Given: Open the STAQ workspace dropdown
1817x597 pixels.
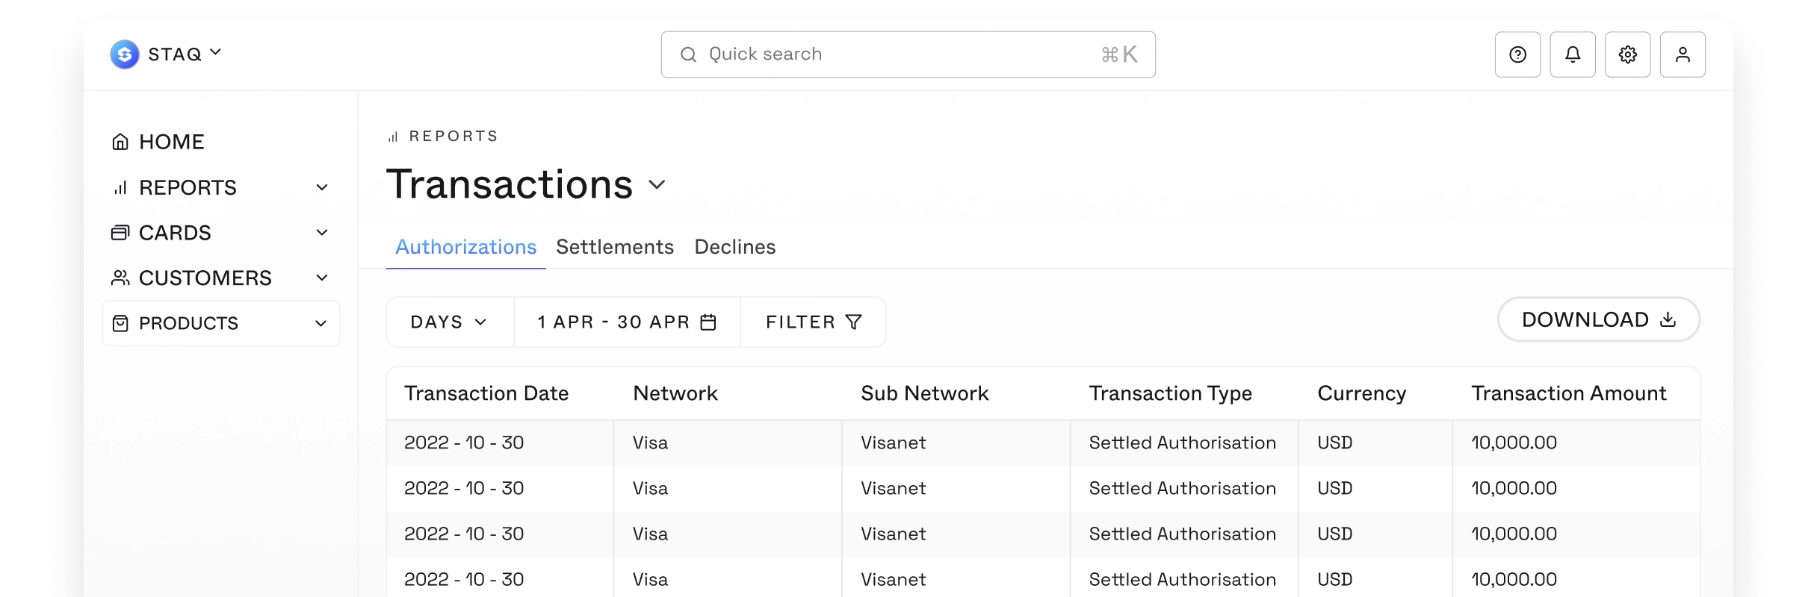Looking at the screenshot, I should tap(215, 53).
